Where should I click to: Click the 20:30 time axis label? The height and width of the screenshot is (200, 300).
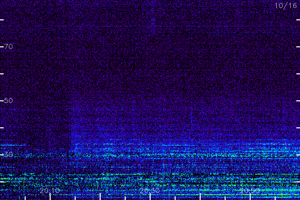click(150, 190)
